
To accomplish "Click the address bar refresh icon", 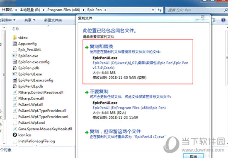I will (160, 10).
